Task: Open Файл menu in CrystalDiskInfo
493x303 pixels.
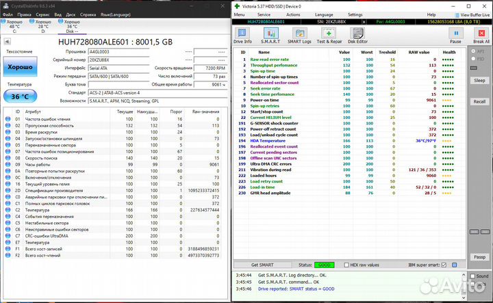Action: click(x=8, y=14)
